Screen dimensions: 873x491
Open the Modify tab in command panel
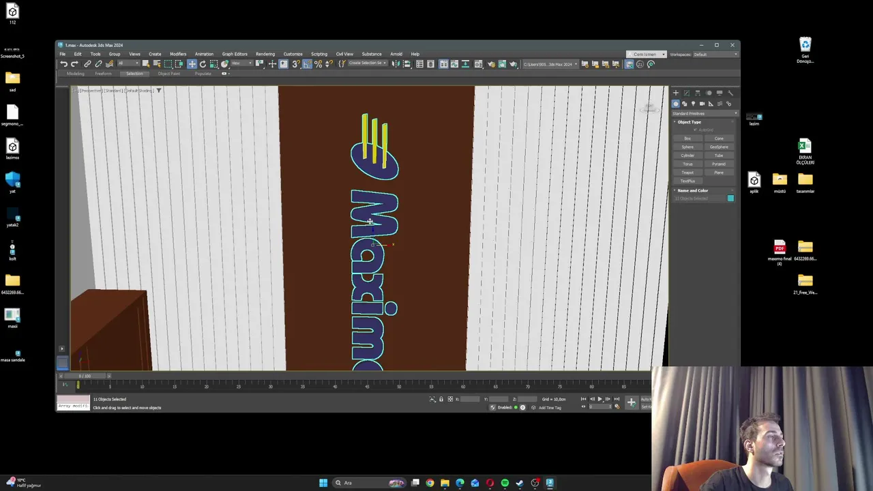(687, 93)
